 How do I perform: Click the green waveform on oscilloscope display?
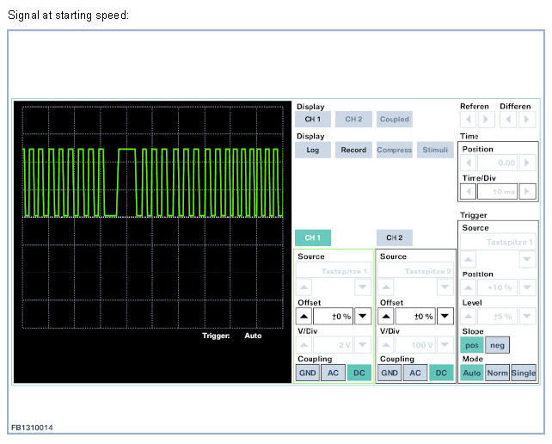[126, 150]
